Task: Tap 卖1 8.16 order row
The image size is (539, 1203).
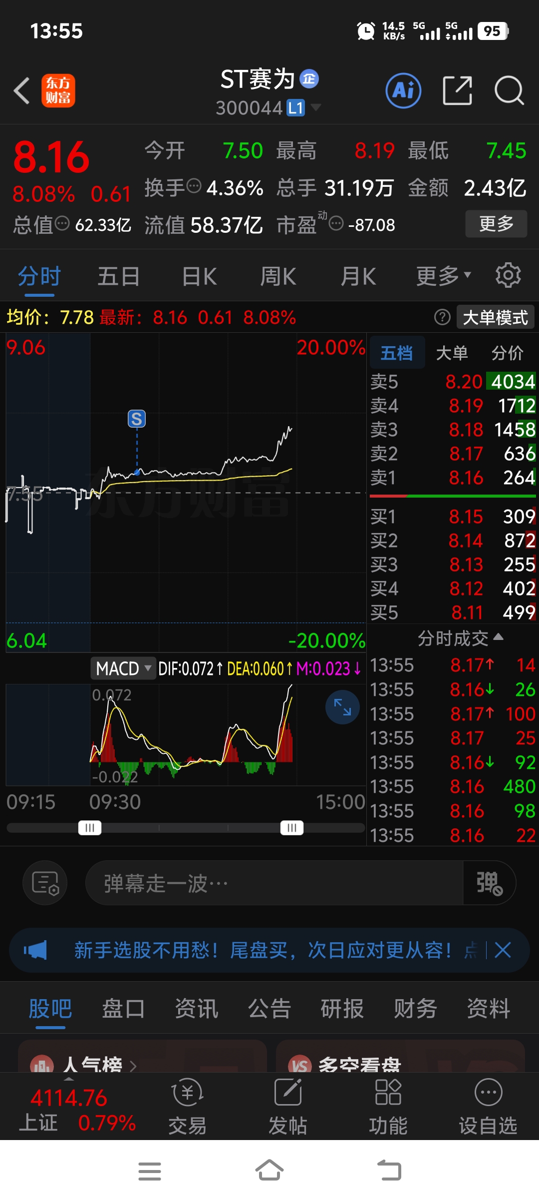Action: (453, 478)
